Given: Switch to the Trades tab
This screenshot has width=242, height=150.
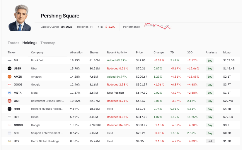Looking at the screenshot, I should [x=13, y=43].
